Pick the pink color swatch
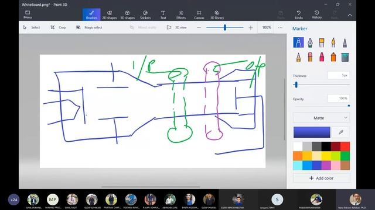The width and height of the screenshot is (375, 210). [x=336, y=166]
